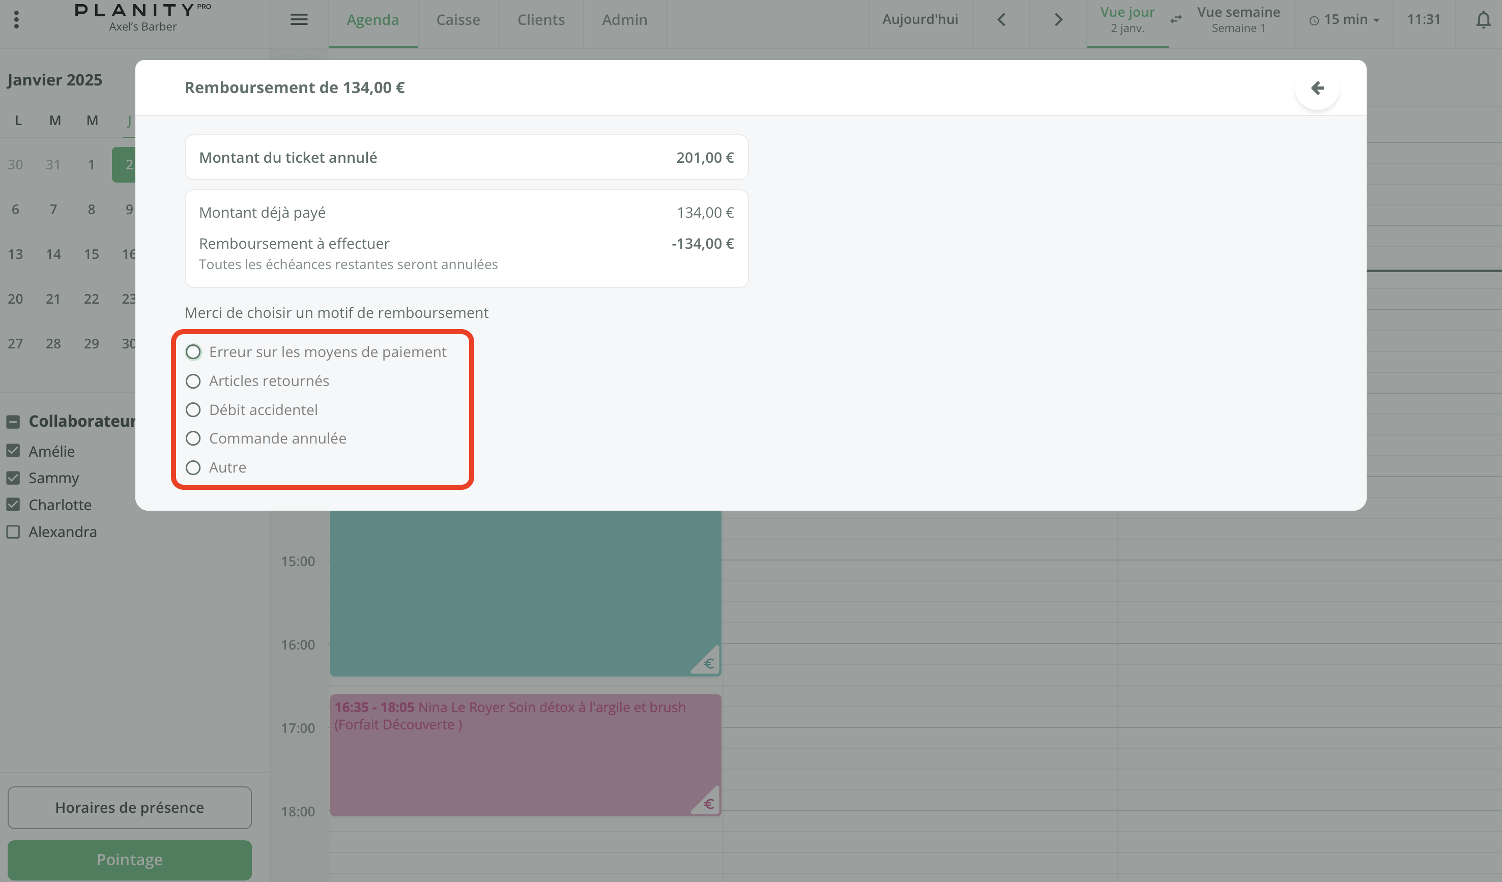The height and width of the screenshot is (882, 1502).
Task: Choose 'Articles retournés' refund reason
Action: 193,381
